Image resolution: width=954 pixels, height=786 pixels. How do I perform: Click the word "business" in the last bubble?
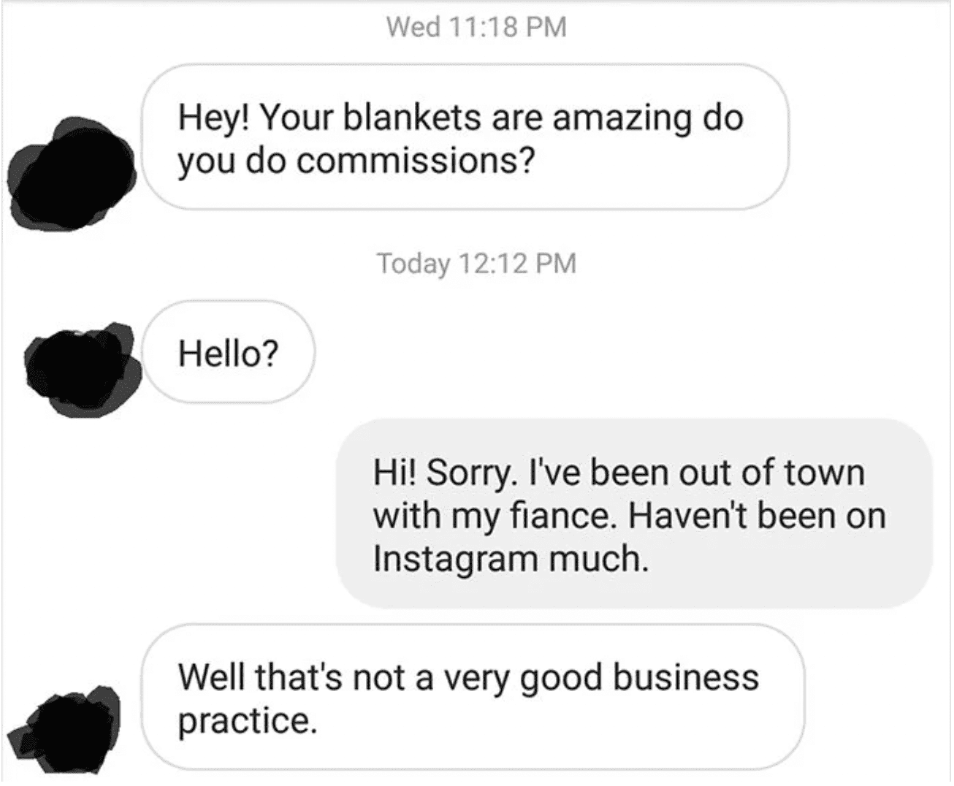pos(685,677)
